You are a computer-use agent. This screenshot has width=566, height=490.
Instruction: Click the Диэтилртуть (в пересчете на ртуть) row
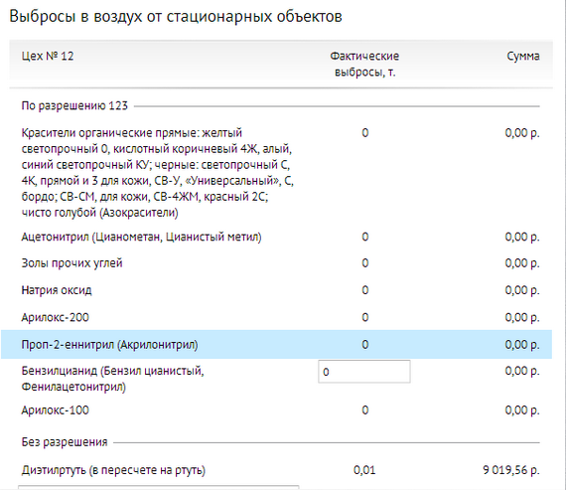coord(280,470)
